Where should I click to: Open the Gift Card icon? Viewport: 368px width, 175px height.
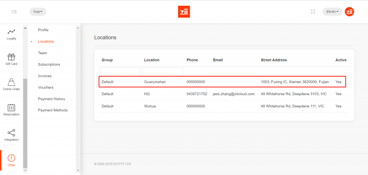[11, 57]
